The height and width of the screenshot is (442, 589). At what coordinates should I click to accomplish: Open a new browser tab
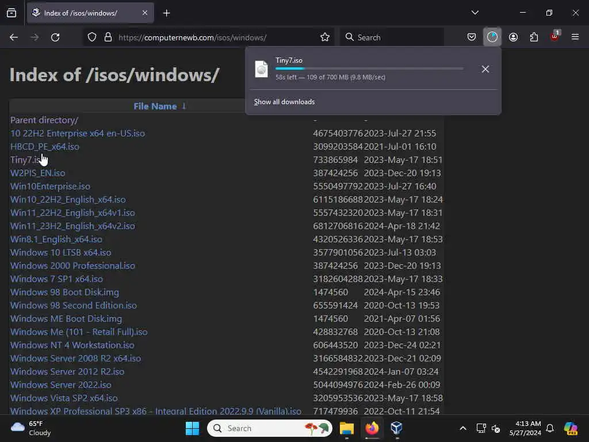(166, 13)
